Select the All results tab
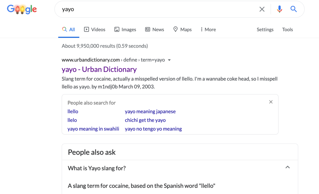The width and height of the screenshot is (319, 194). click(69, 30)
